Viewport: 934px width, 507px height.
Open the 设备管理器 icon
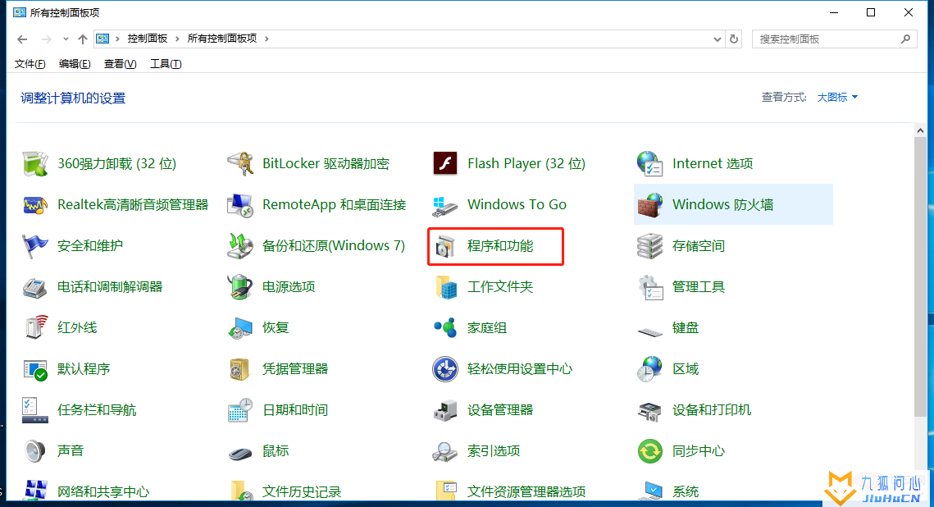pyautogui.click(x=445, y=410)
